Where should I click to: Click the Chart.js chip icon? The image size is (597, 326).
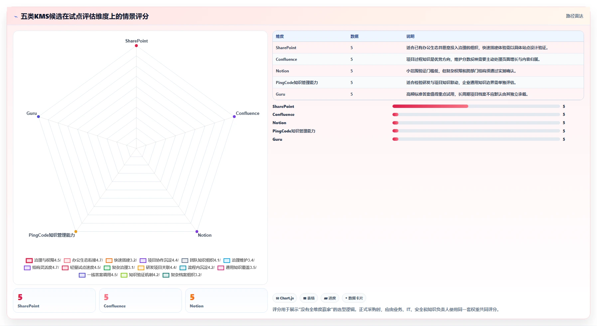pyautogui.click(x=277, y=298)
